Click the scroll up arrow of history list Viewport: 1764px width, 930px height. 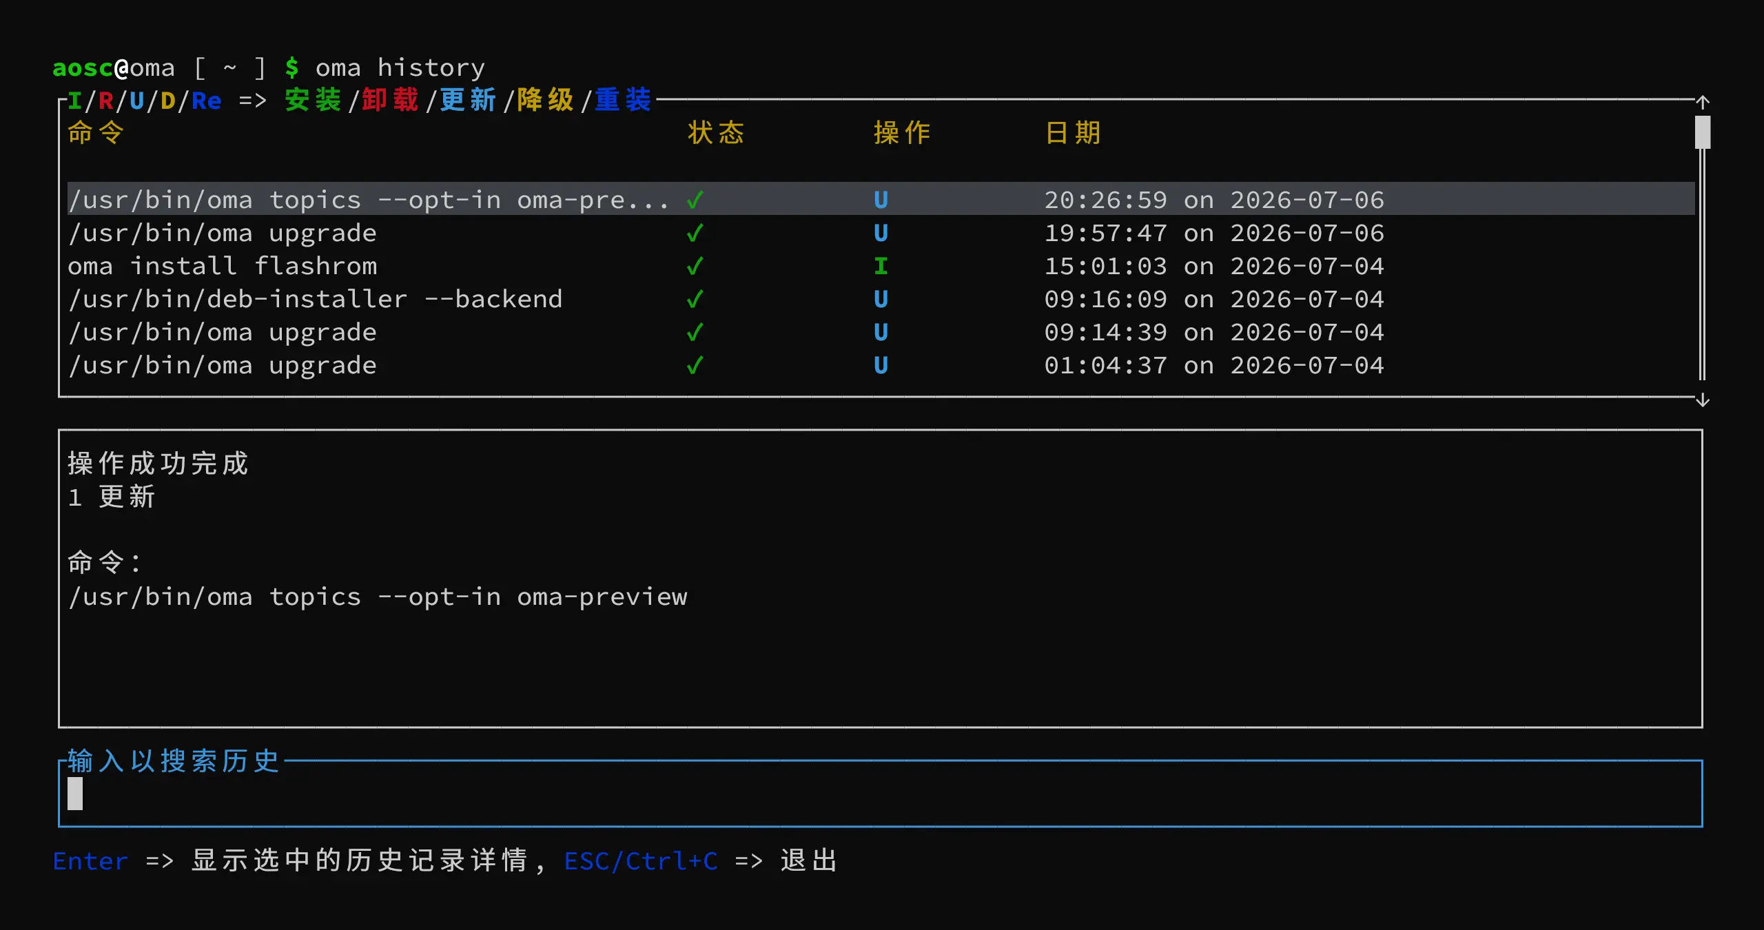(1703, 103)
